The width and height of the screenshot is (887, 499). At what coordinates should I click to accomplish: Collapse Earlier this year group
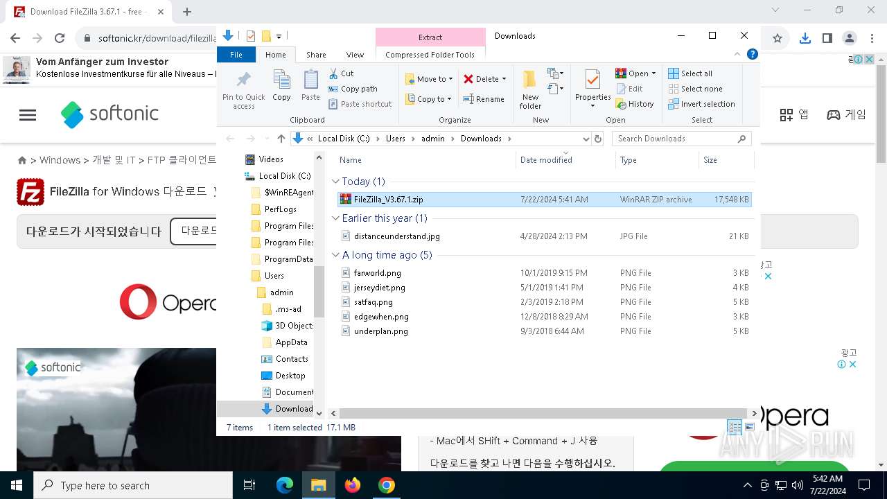[x=336, y=218]
